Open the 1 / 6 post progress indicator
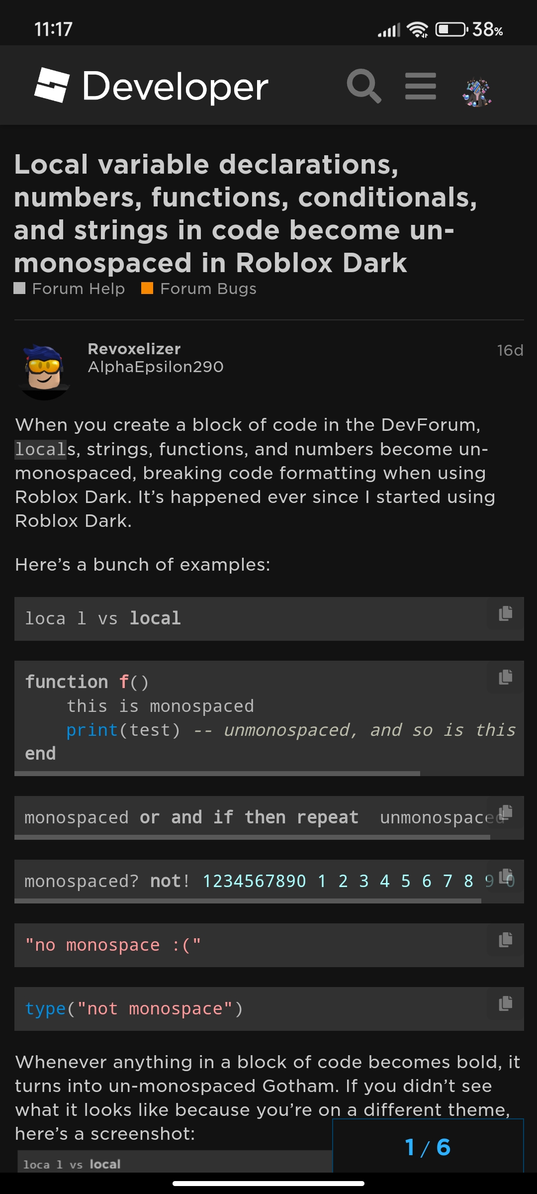The height and width of the screenshot is (1194, 537). [428, 1147]
